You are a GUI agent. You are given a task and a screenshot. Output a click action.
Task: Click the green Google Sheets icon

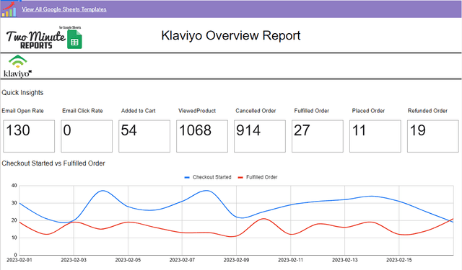[x=74, y=39]
